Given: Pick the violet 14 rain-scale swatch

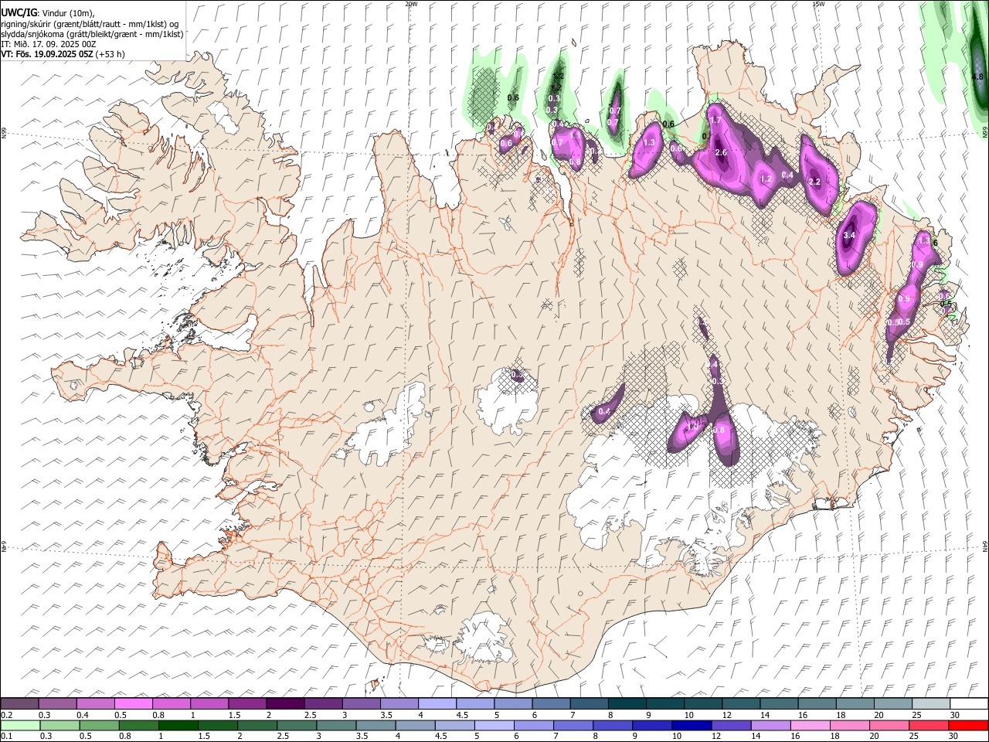Looking at the screenshot, I should (770, 725).
